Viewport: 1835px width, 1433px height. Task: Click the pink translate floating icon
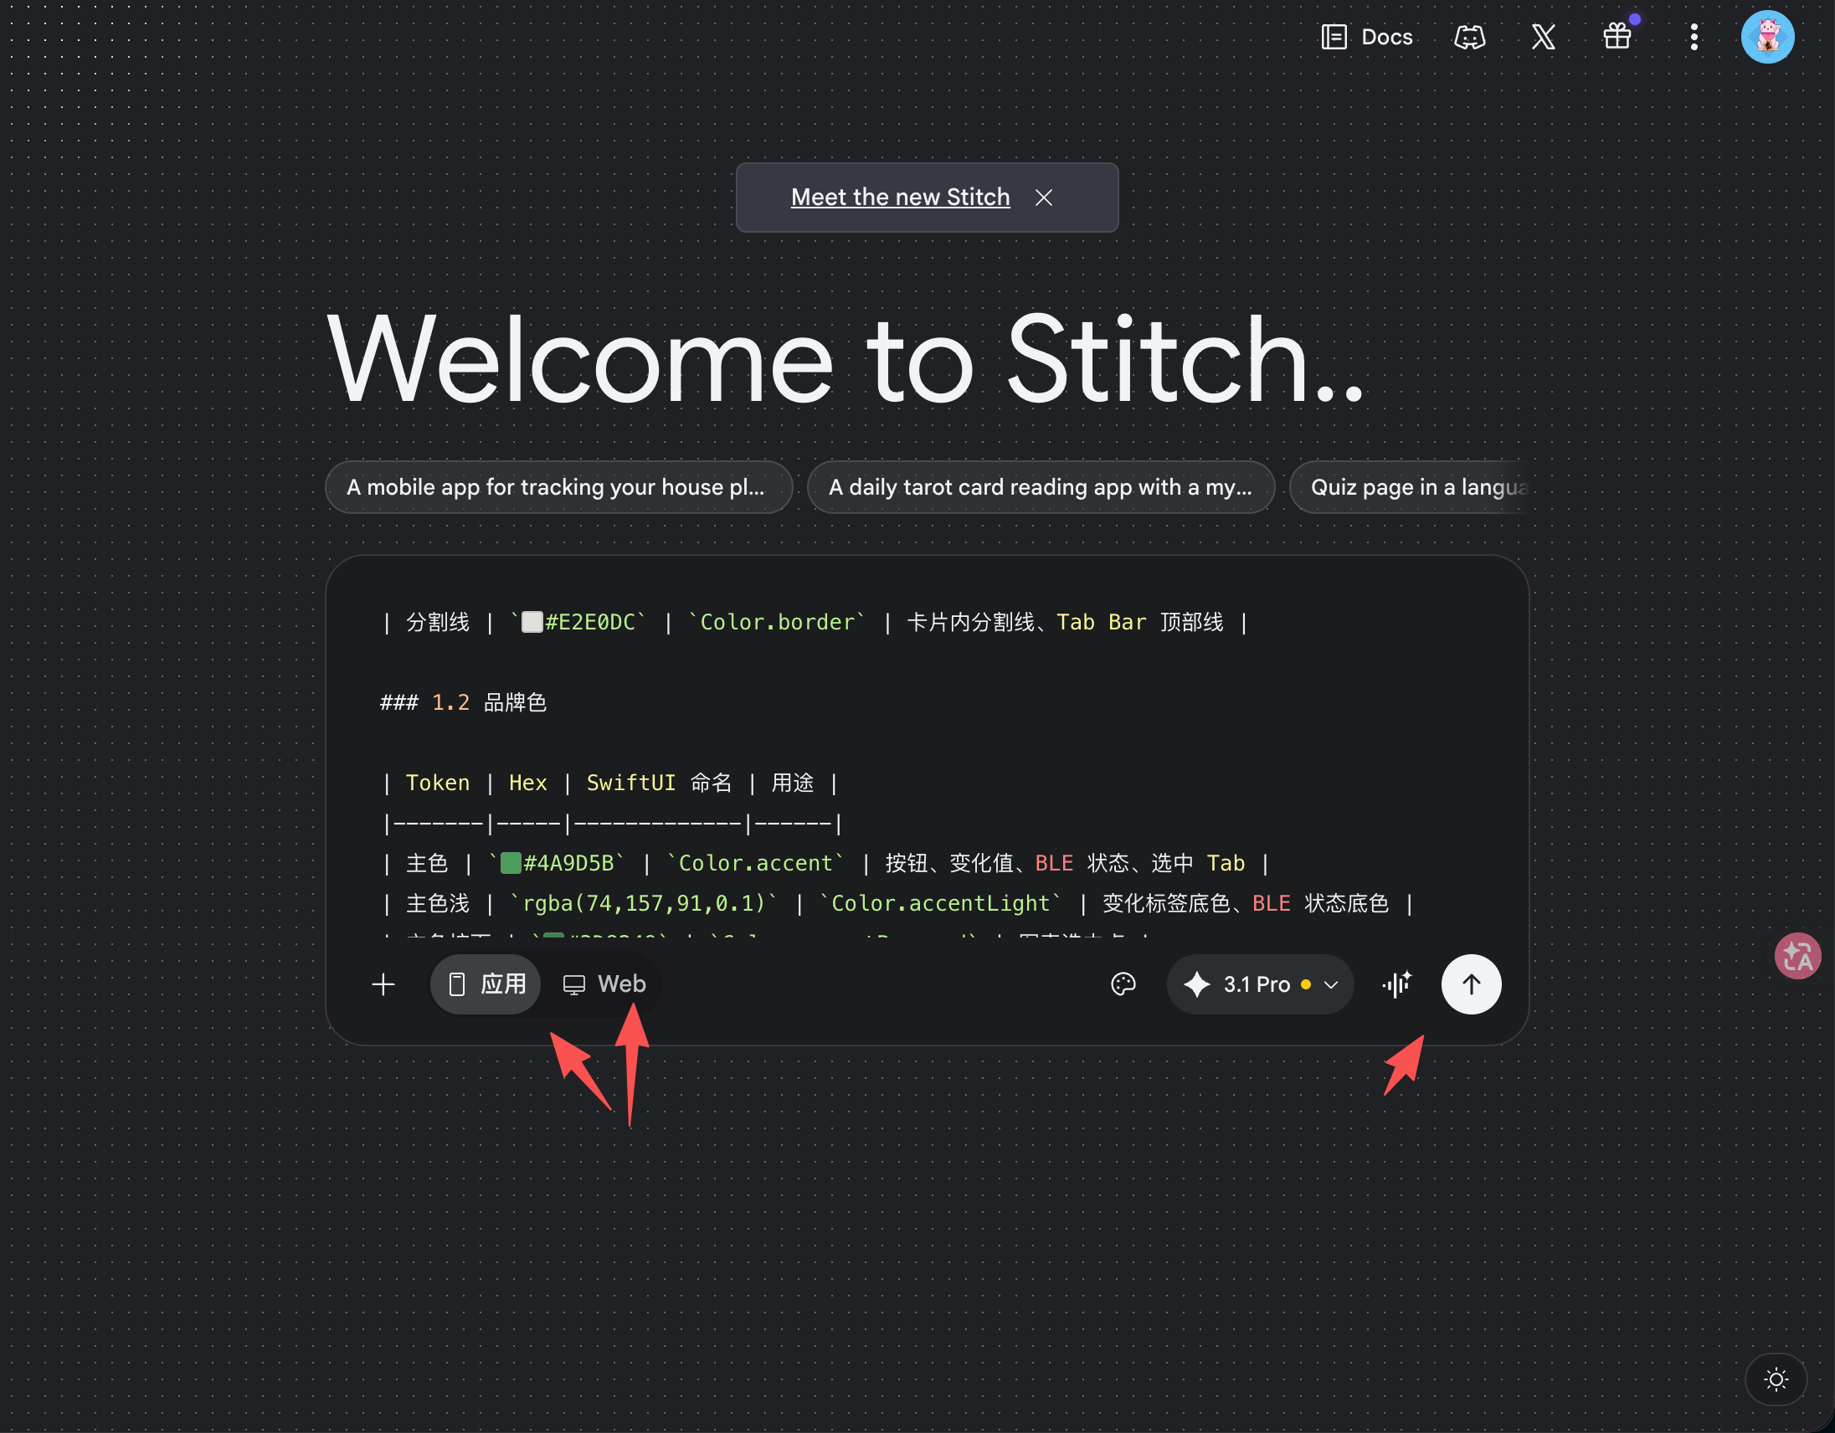pos(1797,956)
